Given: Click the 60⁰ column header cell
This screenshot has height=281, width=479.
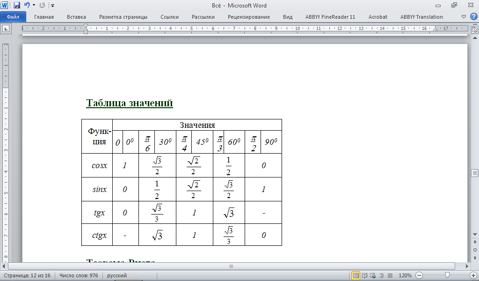Looking at the screenshot, I should coord(234,142).
